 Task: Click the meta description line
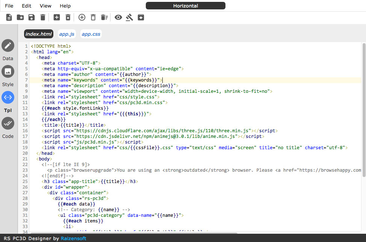point(110,86)
